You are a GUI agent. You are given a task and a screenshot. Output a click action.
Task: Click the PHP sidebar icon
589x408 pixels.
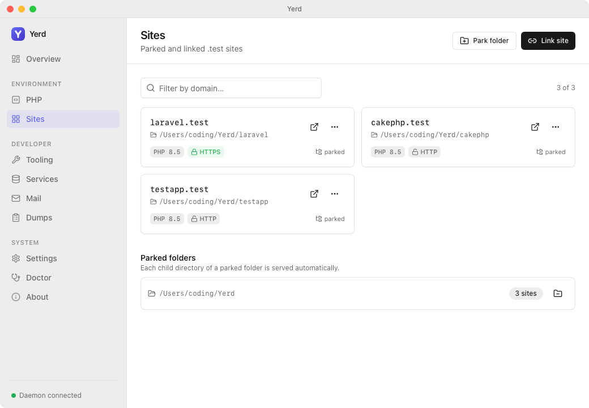[x=16, y=100]
